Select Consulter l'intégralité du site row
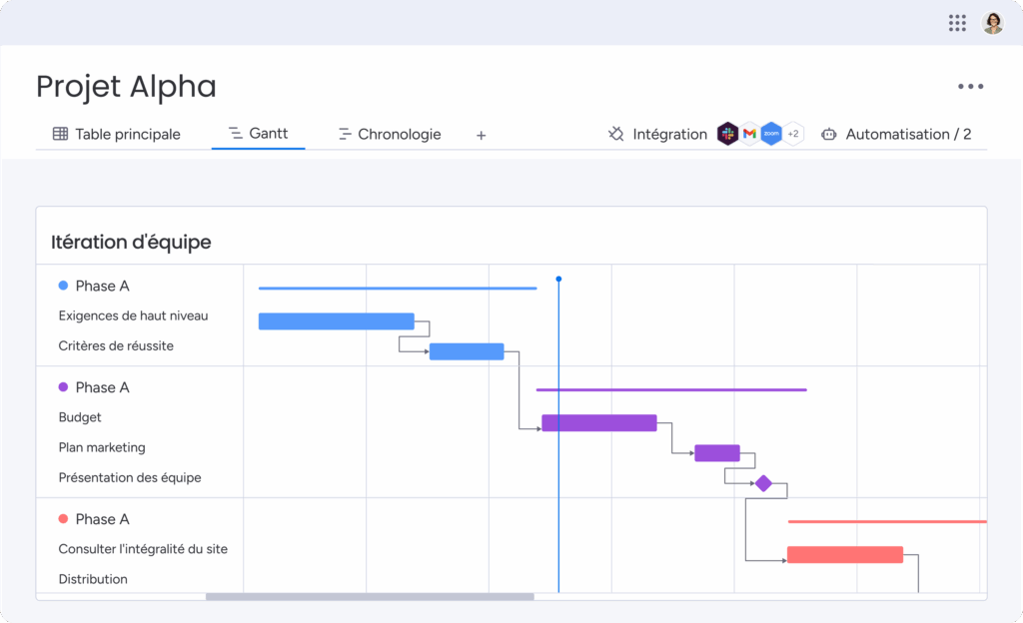The height and width of the screenshot is (623, 1023). pos(143,549)
